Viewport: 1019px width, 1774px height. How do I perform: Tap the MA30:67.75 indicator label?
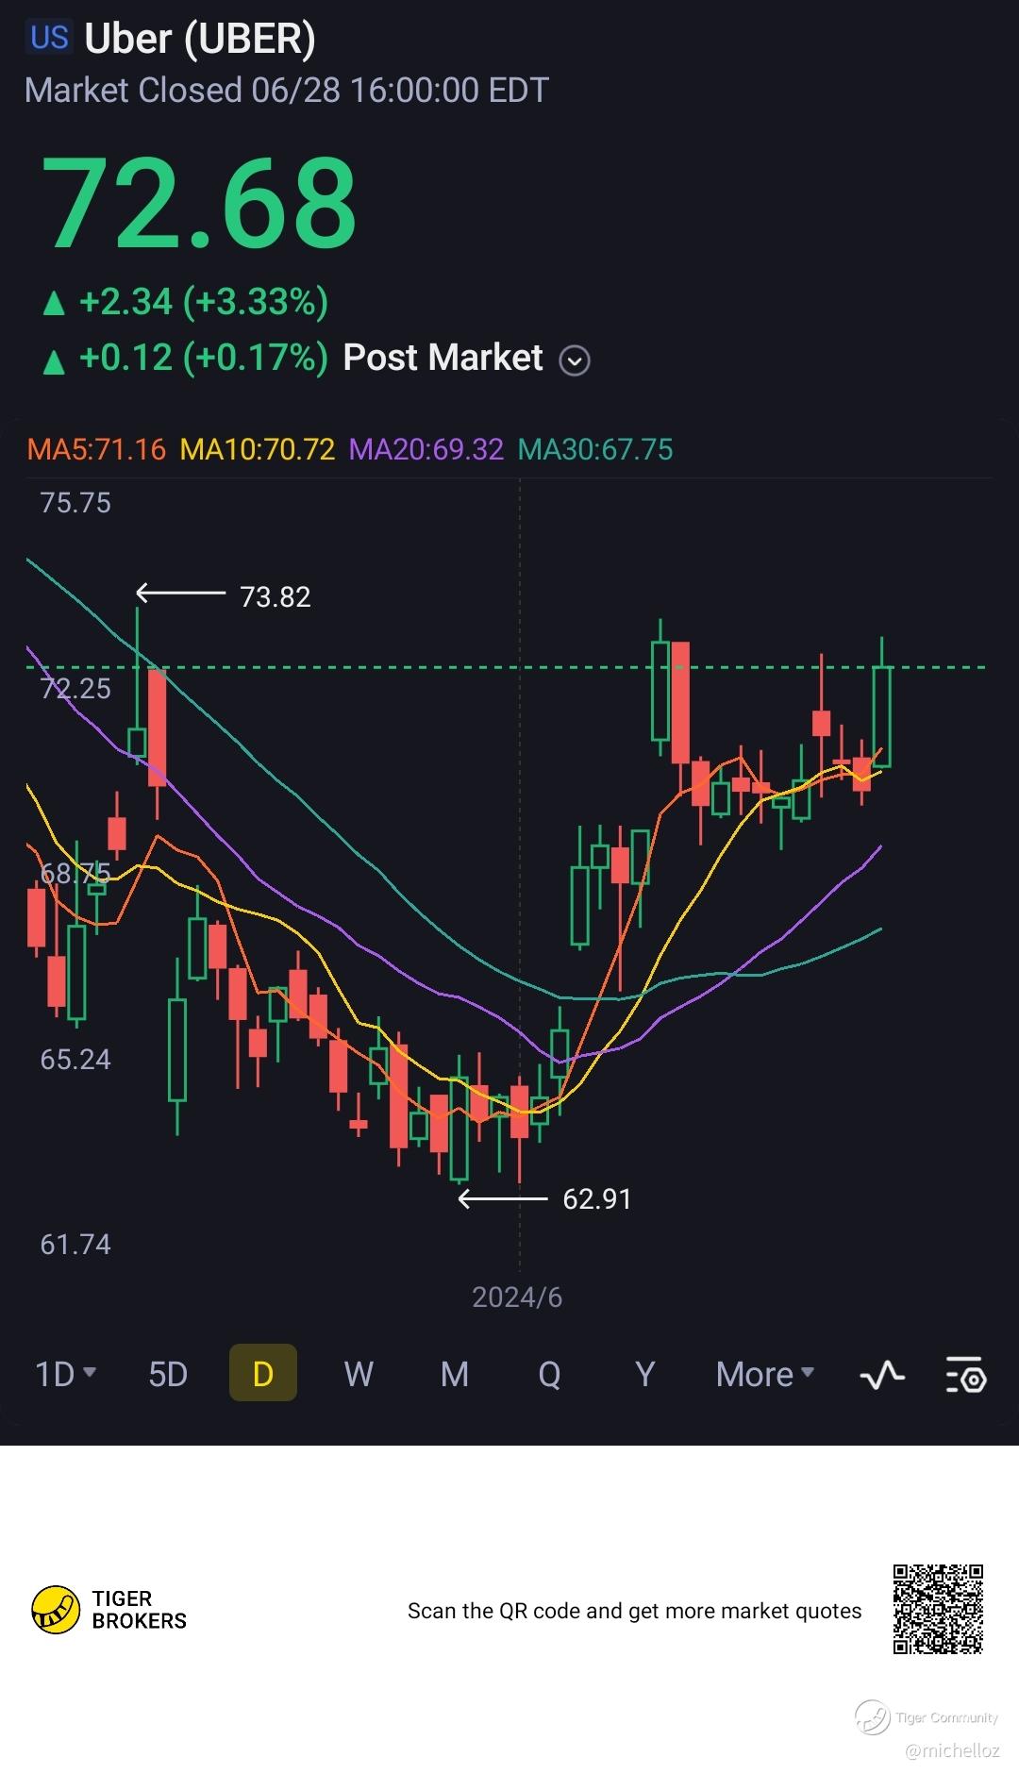(x=595, y=449)
